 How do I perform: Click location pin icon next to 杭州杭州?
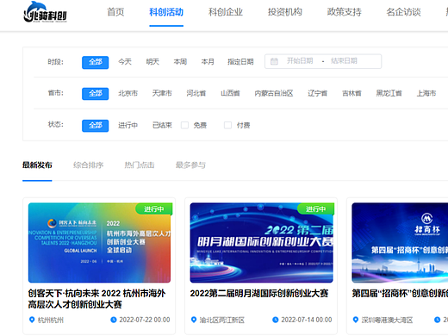point(32,320)
